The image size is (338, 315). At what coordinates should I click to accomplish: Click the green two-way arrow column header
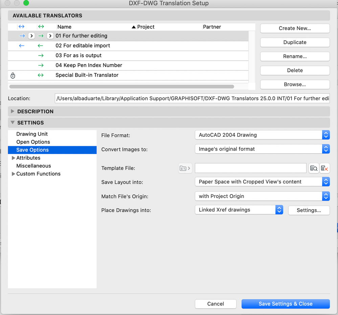(41, 27)
